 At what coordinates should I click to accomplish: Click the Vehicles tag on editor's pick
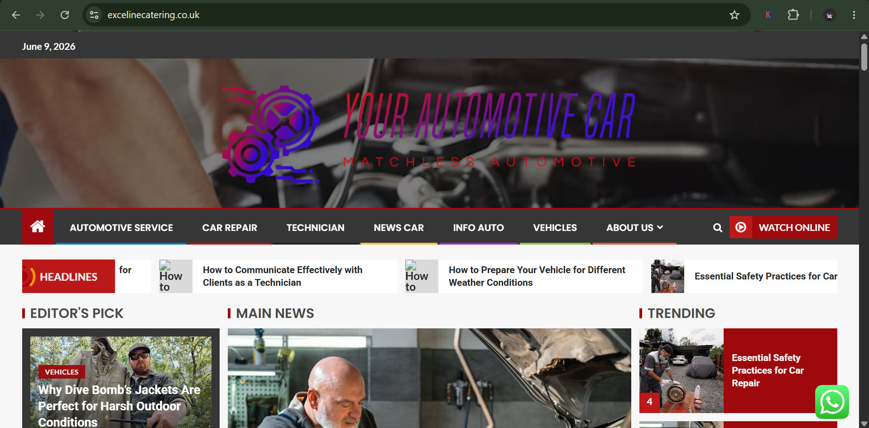point(62,372)
